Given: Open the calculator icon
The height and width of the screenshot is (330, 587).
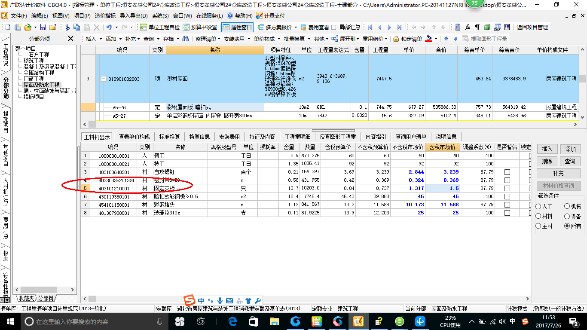Looking at the screenshot, I should tap(458, 27).
